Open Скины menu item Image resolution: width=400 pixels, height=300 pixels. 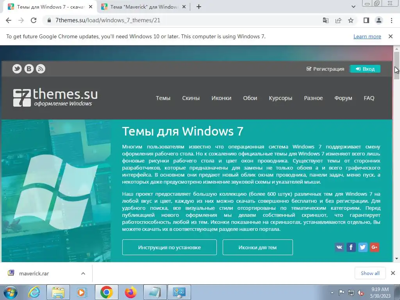pyautogui.click(x=191, y=98)
